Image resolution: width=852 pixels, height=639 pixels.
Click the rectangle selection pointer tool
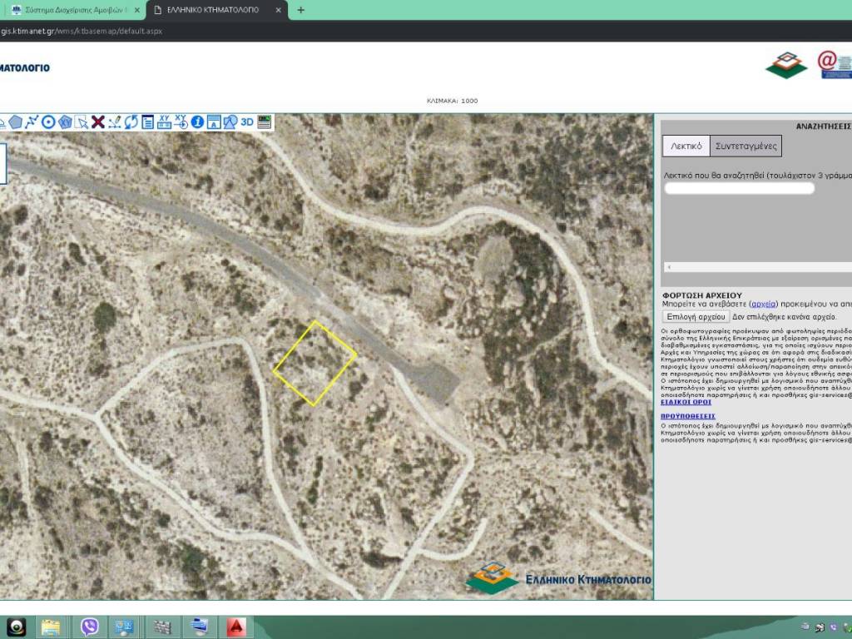(82, 122)
